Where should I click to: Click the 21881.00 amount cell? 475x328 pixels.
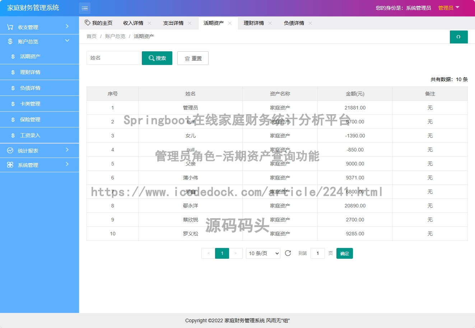point(355,108)
